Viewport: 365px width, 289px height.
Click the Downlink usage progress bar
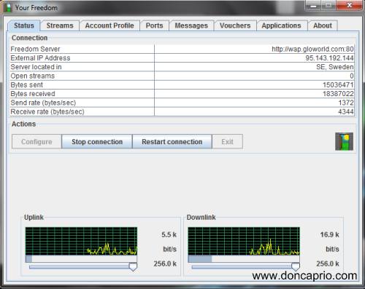244,258
